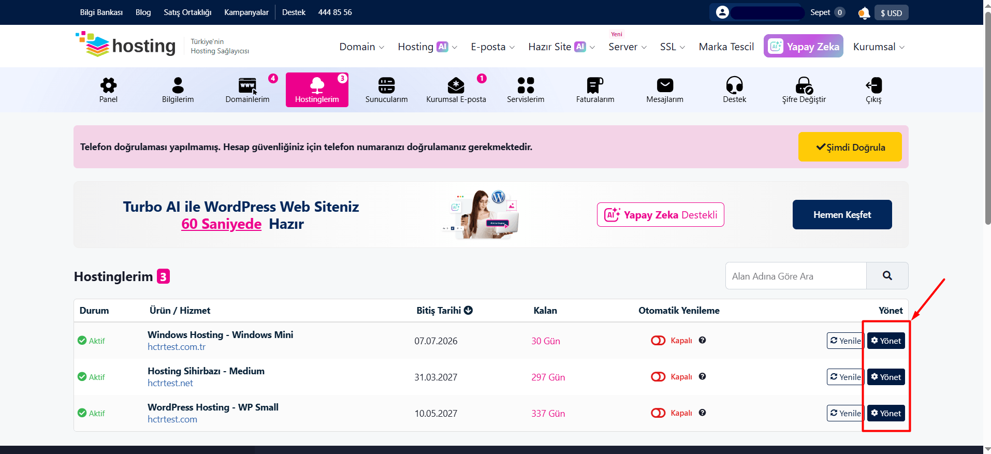The height and width of the screenshot is (454, 991).
Task: Click the user account avatar icon
Action: [722, 12]
